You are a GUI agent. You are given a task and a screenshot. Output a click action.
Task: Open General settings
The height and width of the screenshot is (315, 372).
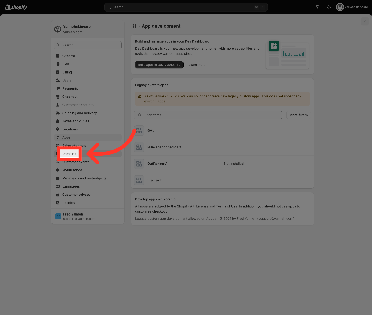click(88, 56)
